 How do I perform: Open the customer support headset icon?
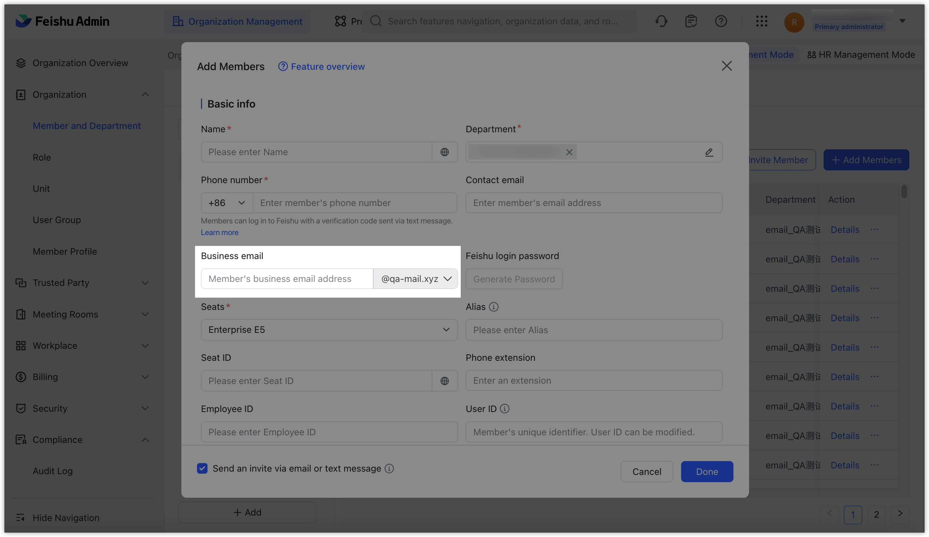click(661, 21)
